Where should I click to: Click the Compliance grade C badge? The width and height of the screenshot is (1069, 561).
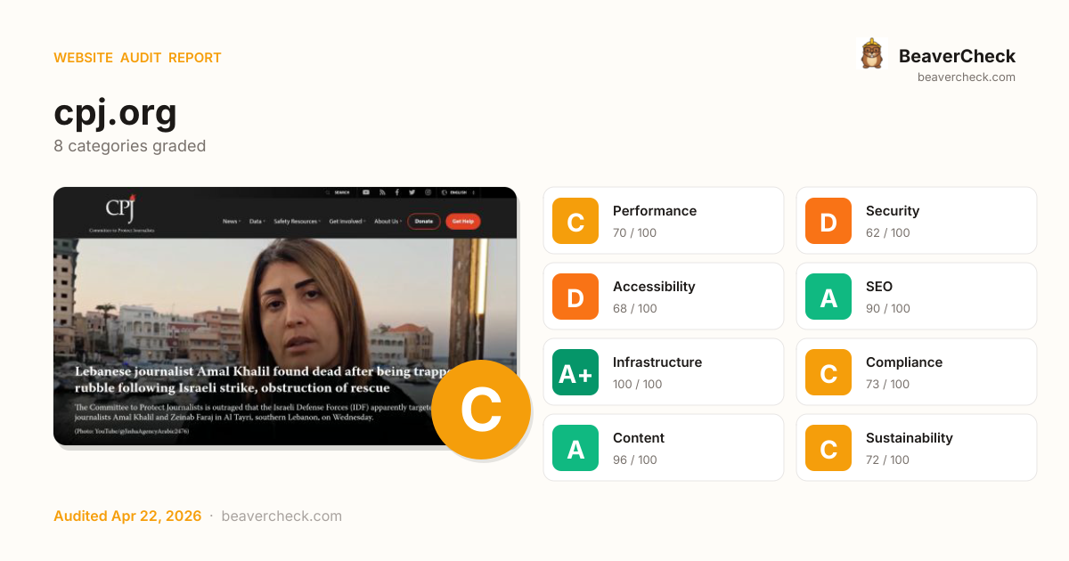(828, 372)
